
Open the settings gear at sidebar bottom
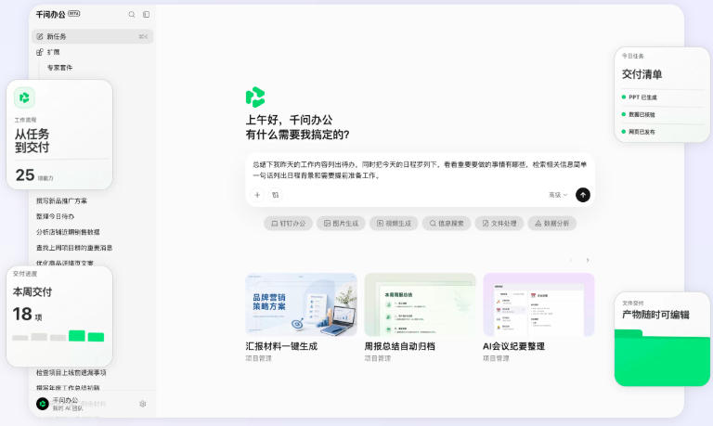143,404
